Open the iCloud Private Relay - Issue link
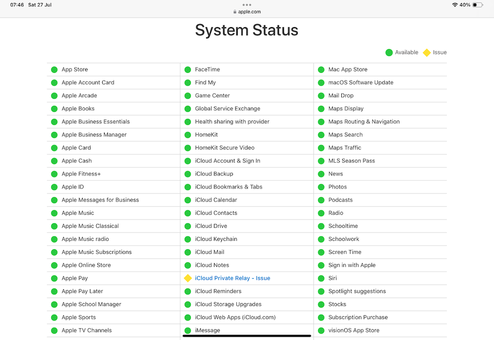Screen dimensions: 494x340 click(232, 278)
